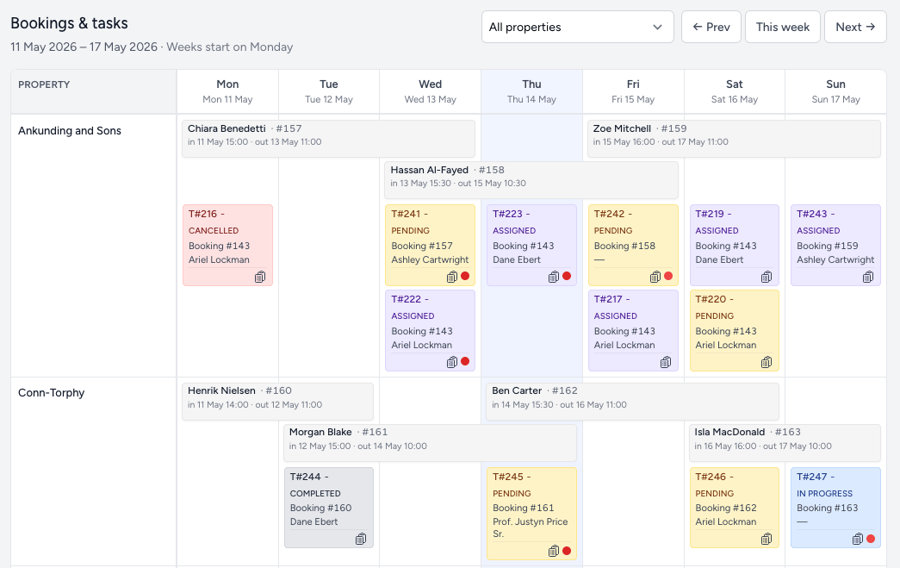
Task: Click the Tue 12 May column header
Action: (329, 91)
